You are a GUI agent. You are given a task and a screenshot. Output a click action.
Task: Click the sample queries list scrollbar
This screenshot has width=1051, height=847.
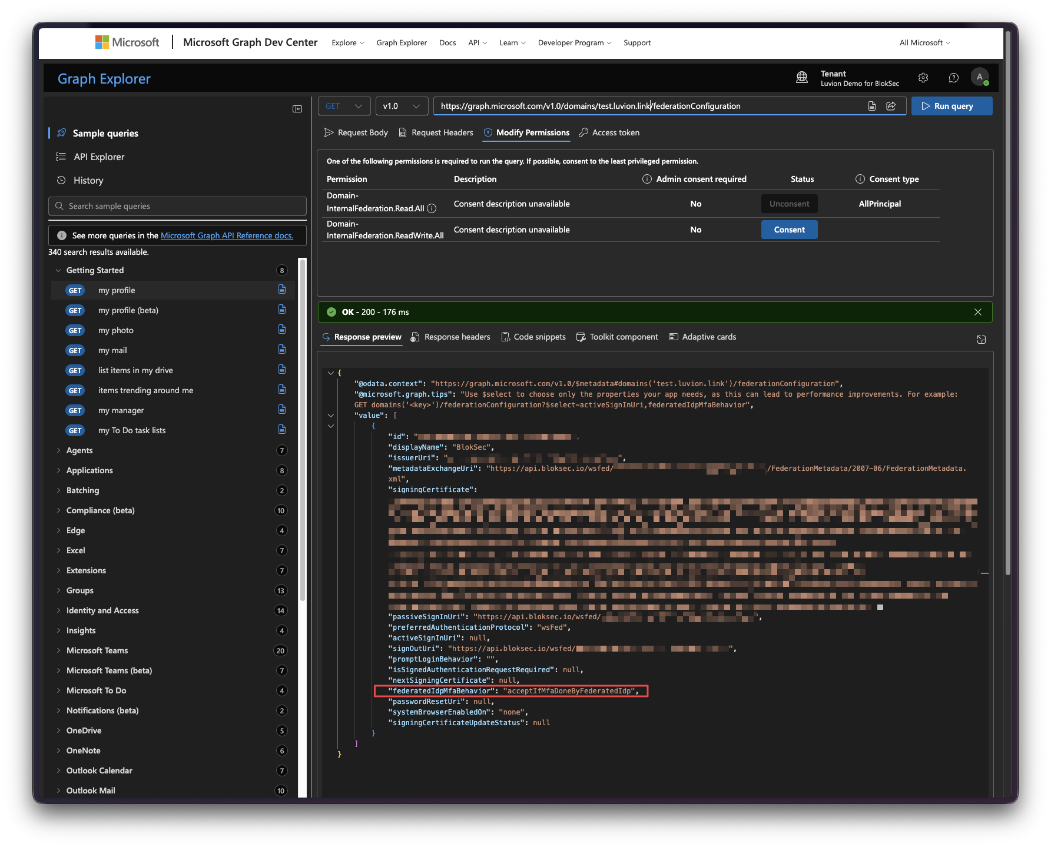pyautogui.click(x=303, y=430)
